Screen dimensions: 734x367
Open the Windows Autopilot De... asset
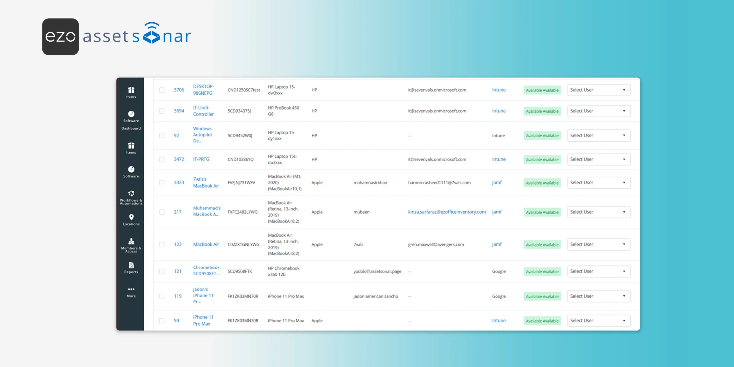tap(203, 135)
